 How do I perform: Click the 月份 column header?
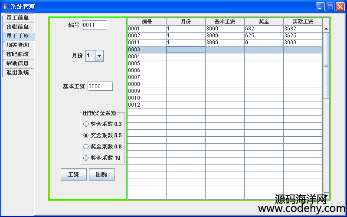(x=186, y=22)
